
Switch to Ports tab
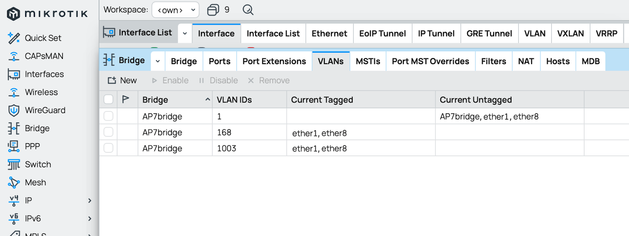(220, 61)
